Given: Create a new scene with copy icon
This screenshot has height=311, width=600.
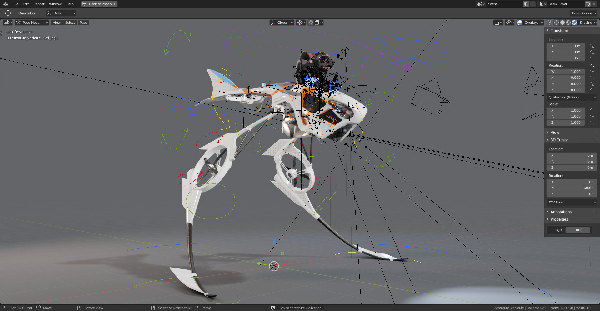Looking at the screenshot, I should (526, 4).
